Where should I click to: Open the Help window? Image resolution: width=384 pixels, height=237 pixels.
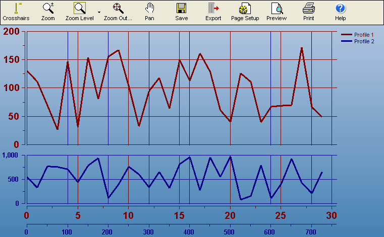click(x=341, y=12)
